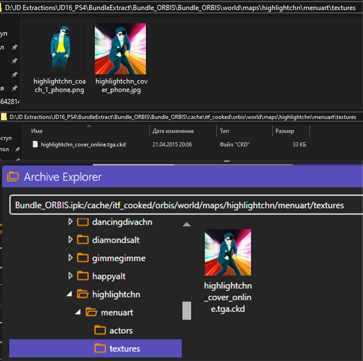363x361 pixels.
Task: Select the diamondsalt folder icon
Action: 83,240
